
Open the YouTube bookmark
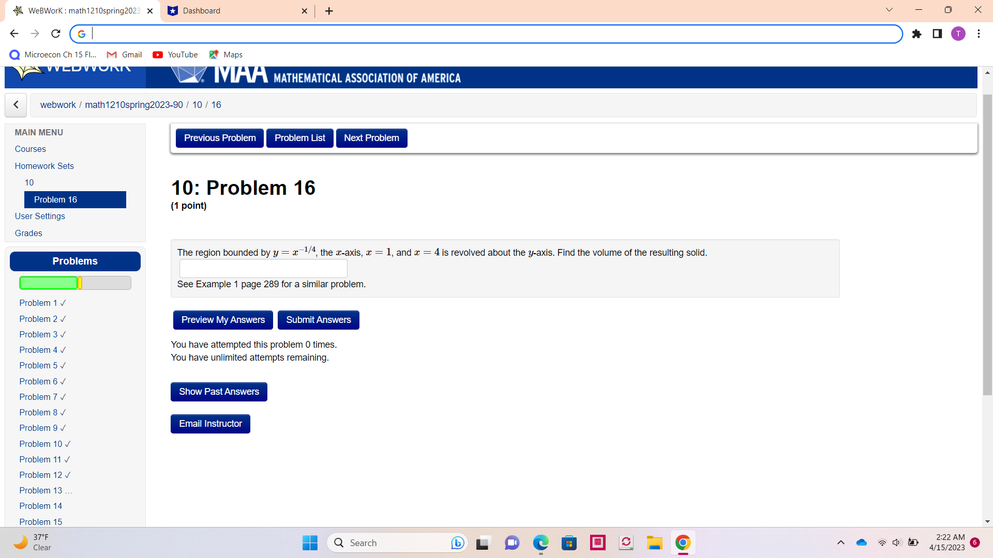(175, 54)
